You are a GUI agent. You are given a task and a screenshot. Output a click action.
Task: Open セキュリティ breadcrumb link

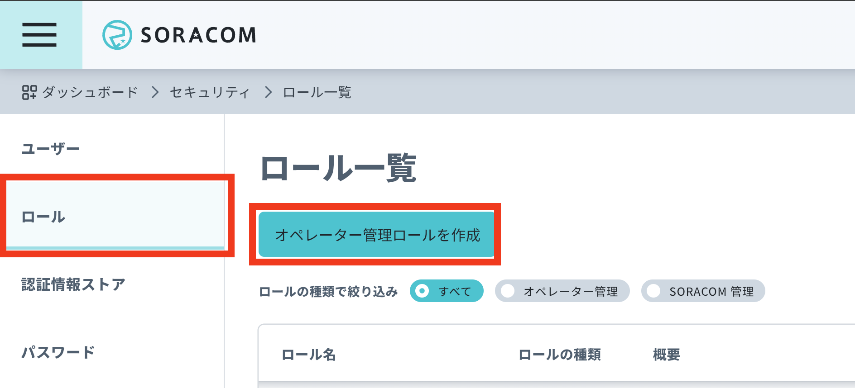(x=210, y=92)
